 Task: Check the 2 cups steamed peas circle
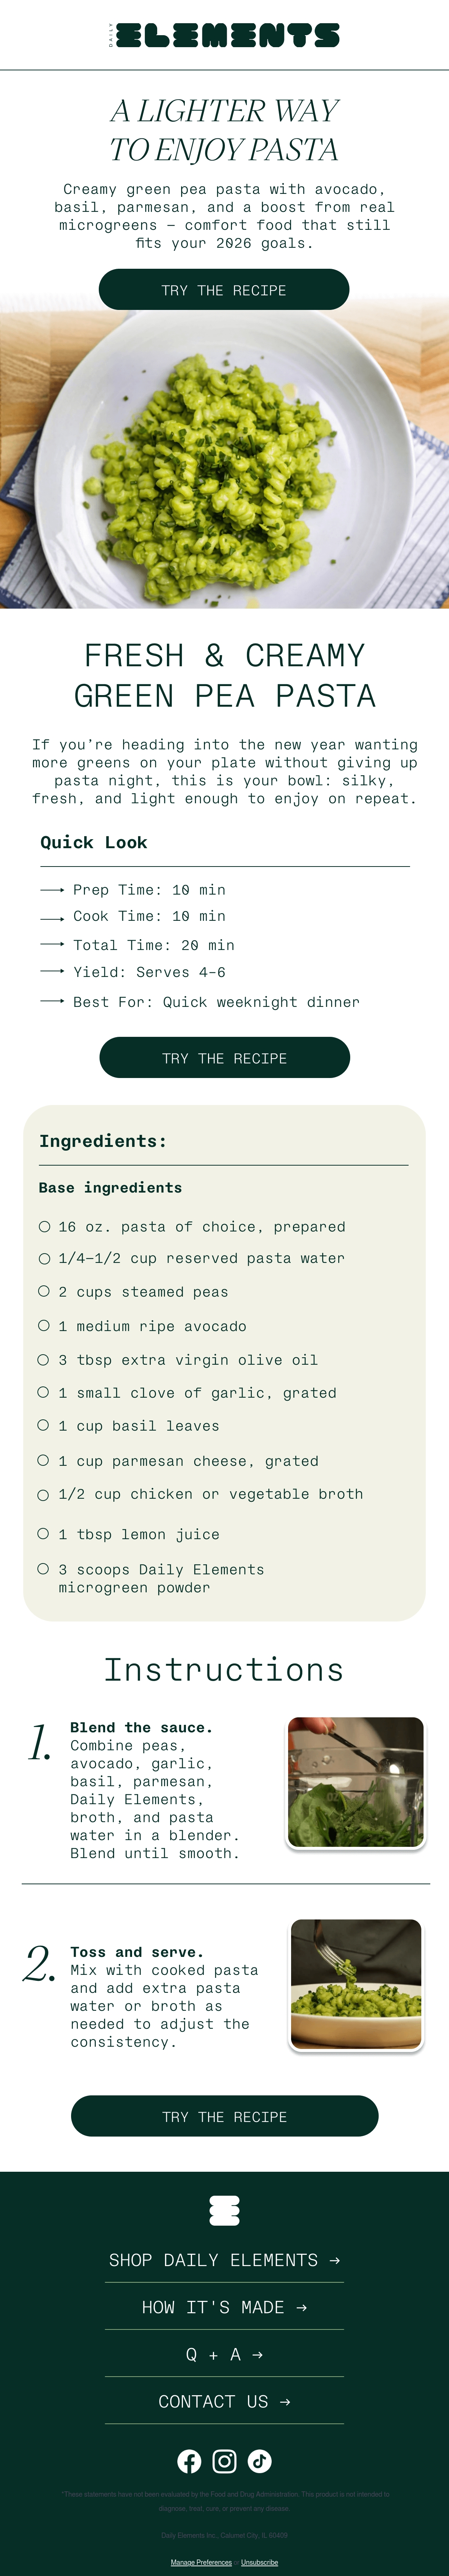(x=44, y=1291)
